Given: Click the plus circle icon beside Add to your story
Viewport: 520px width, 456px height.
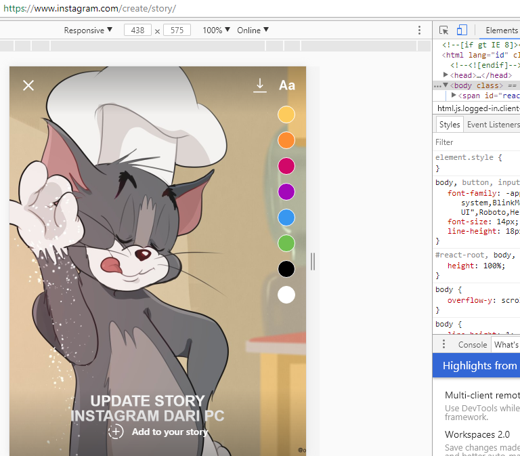Looking at the screenshot, I should click(116, 432).
